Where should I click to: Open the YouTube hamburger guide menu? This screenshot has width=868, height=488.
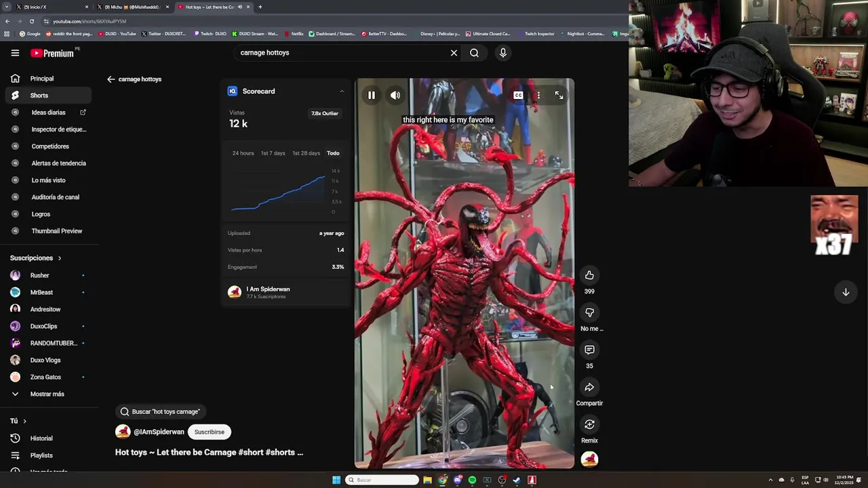pos(15,53)
